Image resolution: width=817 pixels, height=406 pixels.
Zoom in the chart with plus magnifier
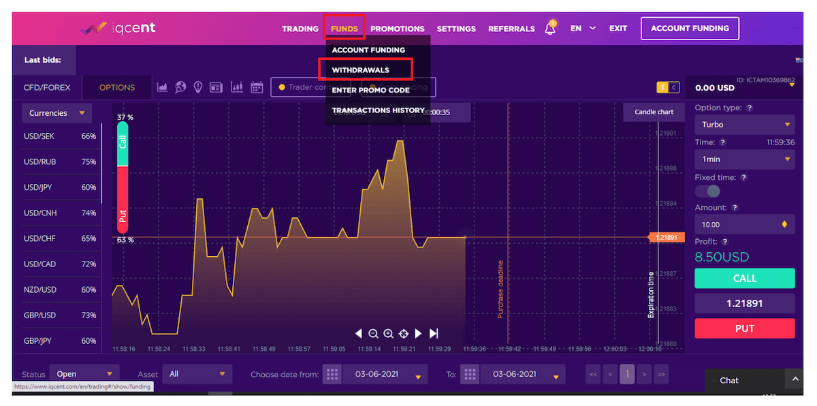388,333
